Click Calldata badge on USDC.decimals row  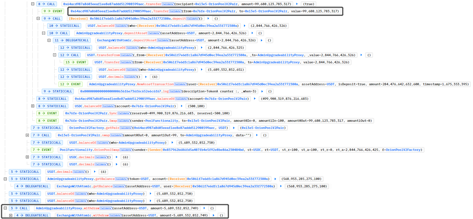click(101, 157)
